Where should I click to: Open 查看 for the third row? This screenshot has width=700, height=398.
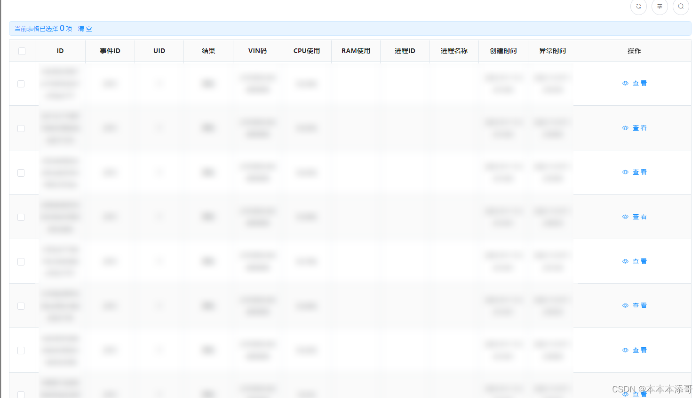pos(635,172)
